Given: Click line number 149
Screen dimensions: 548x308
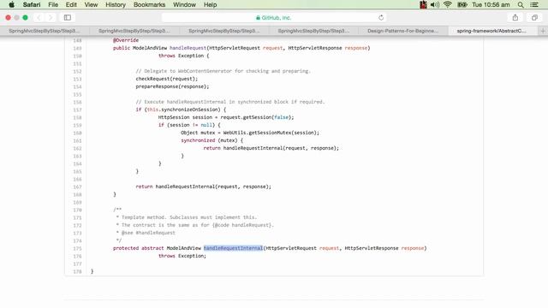Looking at the screenshot, I should tap(77, 48).
